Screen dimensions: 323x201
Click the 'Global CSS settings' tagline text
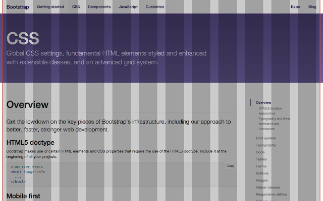(x=106, y=58)
